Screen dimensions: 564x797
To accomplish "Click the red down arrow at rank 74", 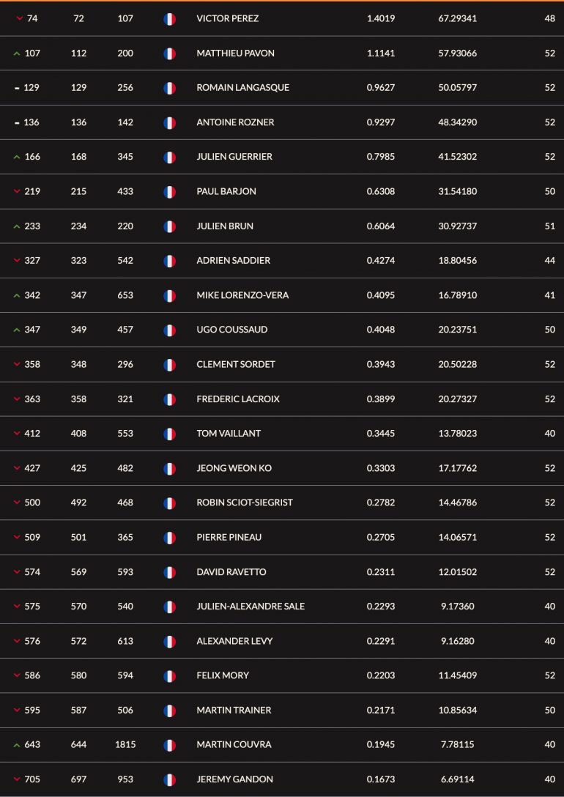I will point(20,19).
